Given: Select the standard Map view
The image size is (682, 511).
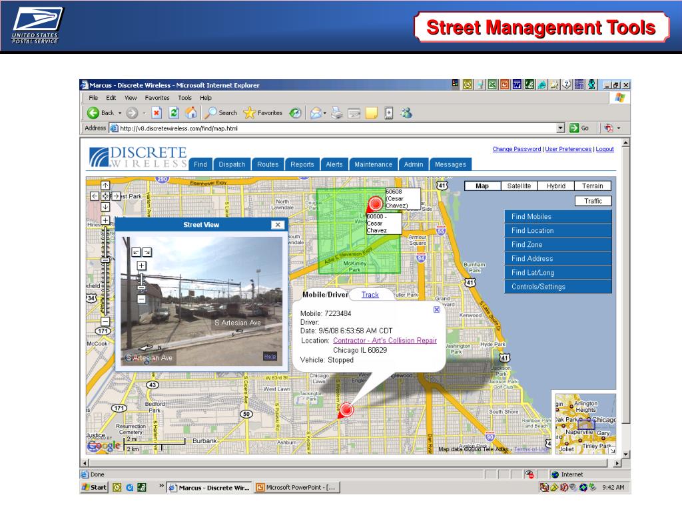Looking at the screenshot, I should (x=482, y=186).
